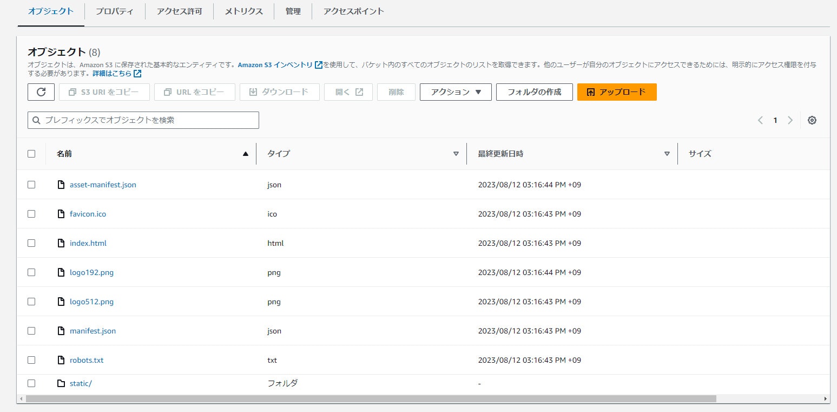This screenshot has height=412, width=837.
Task: Open the アクション dropdown menu
Action: pyautogui.click(x=456, y=92)
